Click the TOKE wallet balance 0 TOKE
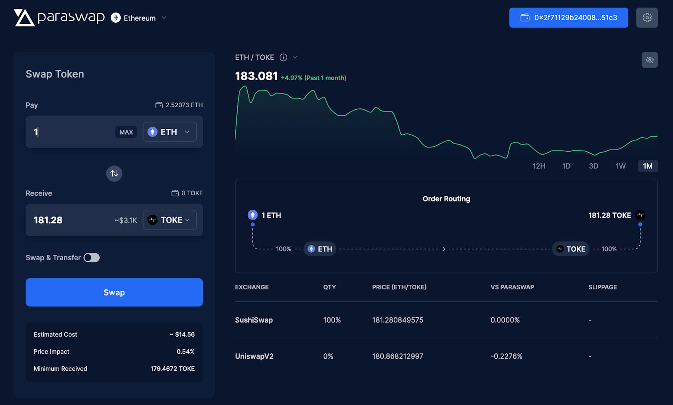The width and height of the screenshot is (673, 405). pos(187,193)
